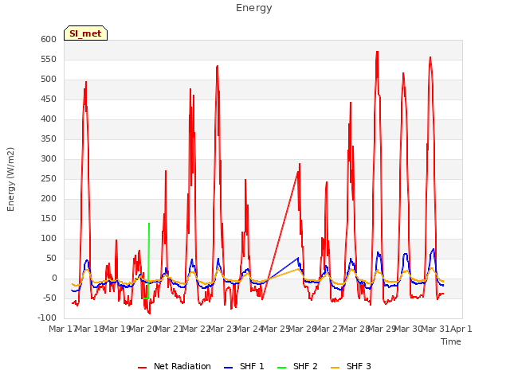Click the -100 y-axis tick value
This screenshot has width=510, height=382.
point(47,318)
